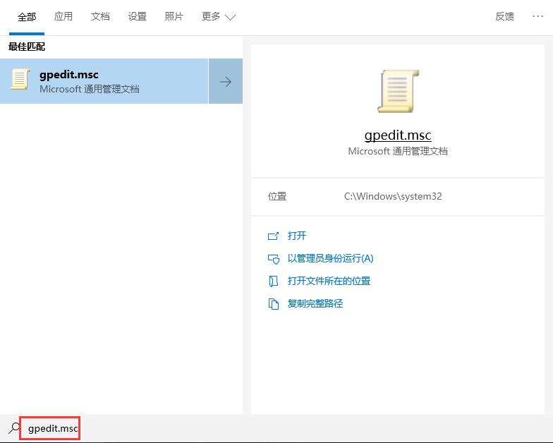Screen dimensions: 553x443
Task: Switch to the 照片 tab
Action: pyautogui.click(x=174, y=17)
